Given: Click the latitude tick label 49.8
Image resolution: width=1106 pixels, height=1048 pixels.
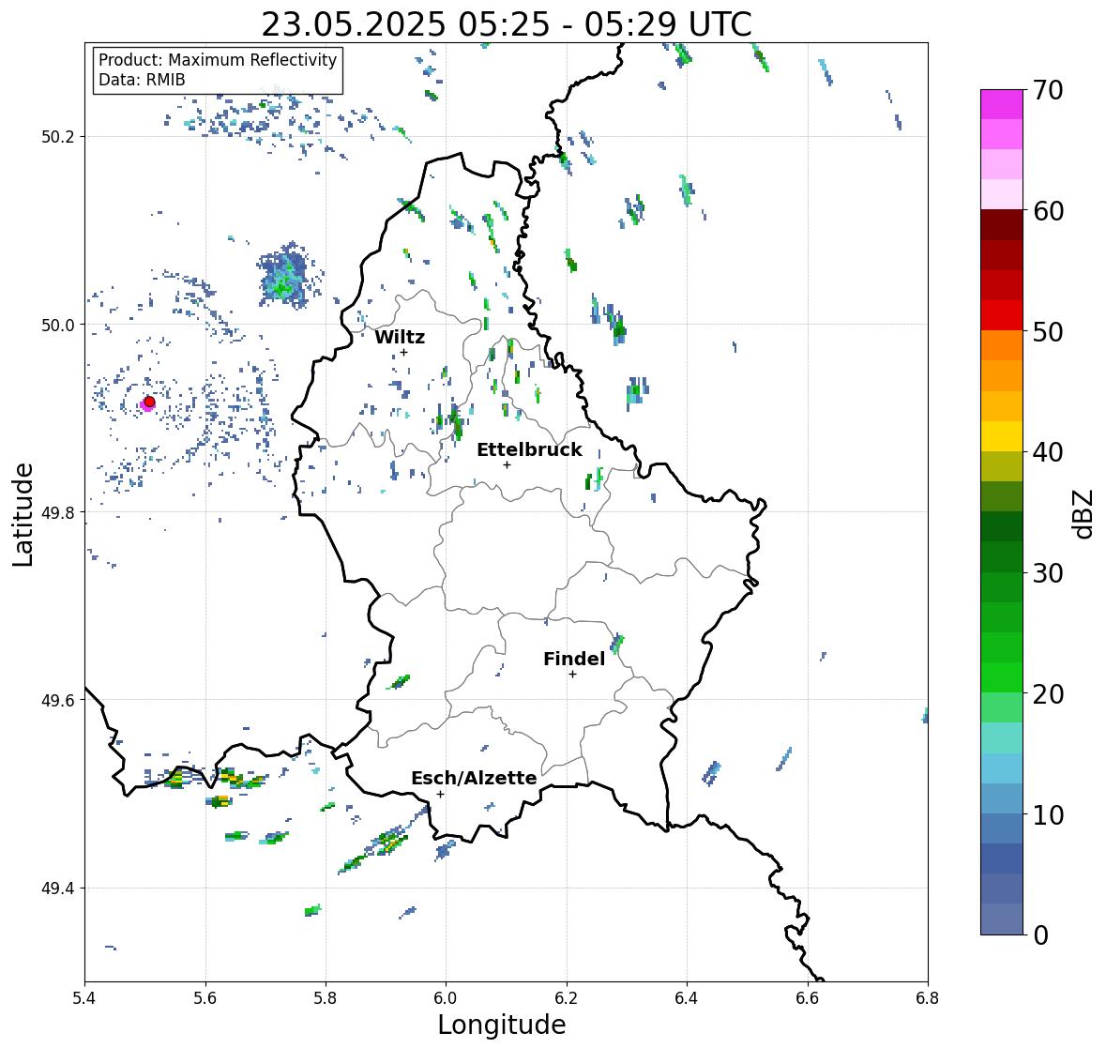Looking at the screenshot, I should (58, 512).
